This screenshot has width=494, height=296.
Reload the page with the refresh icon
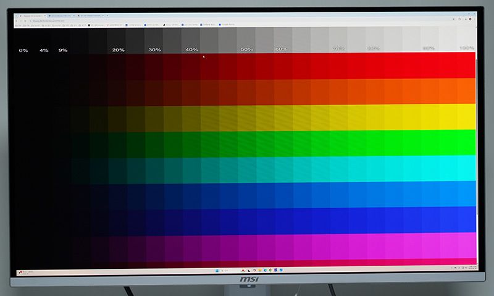pyautogui.click(x=26, y=20)
